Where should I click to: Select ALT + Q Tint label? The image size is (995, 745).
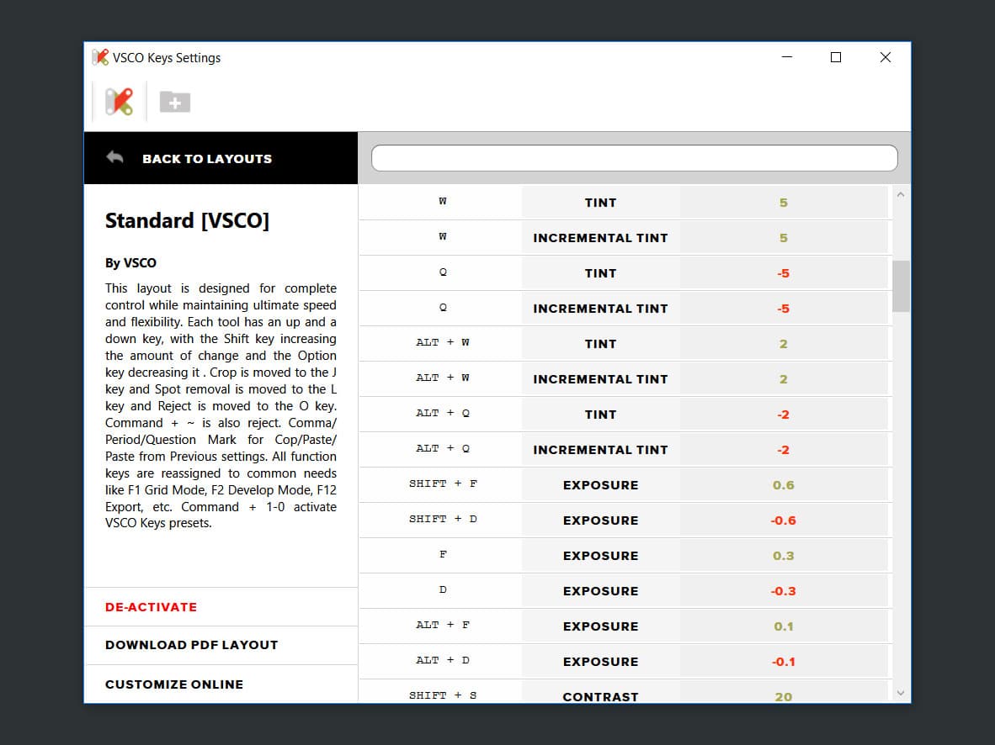click(x=600, y=415)
